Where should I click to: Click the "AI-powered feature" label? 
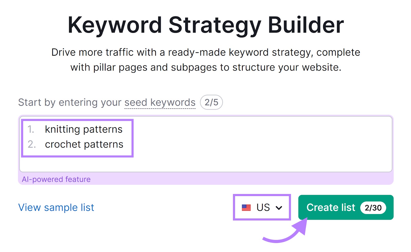[x=56, y=179]
